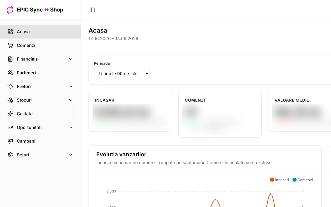Image resolution: width=331 pixels, height=207 pixels.
Task: Click the Stocuri boxes icon
Action: click(x=10, y=100)
